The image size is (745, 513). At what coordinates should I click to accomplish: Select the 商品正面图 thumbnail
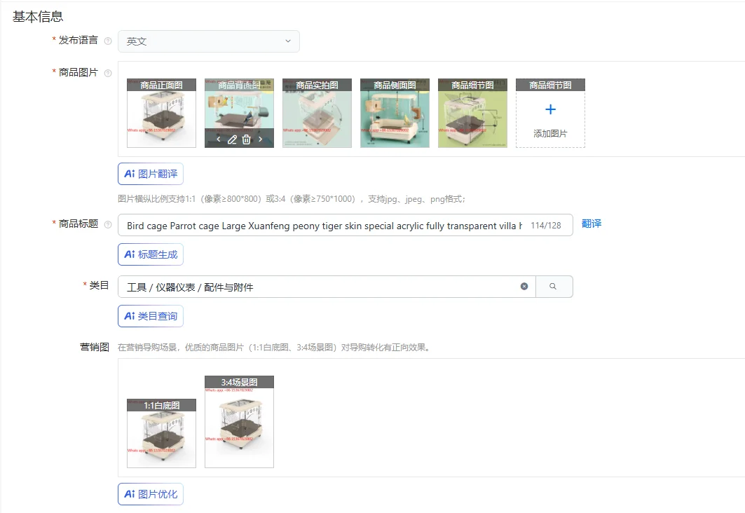(x=161, y=113)
